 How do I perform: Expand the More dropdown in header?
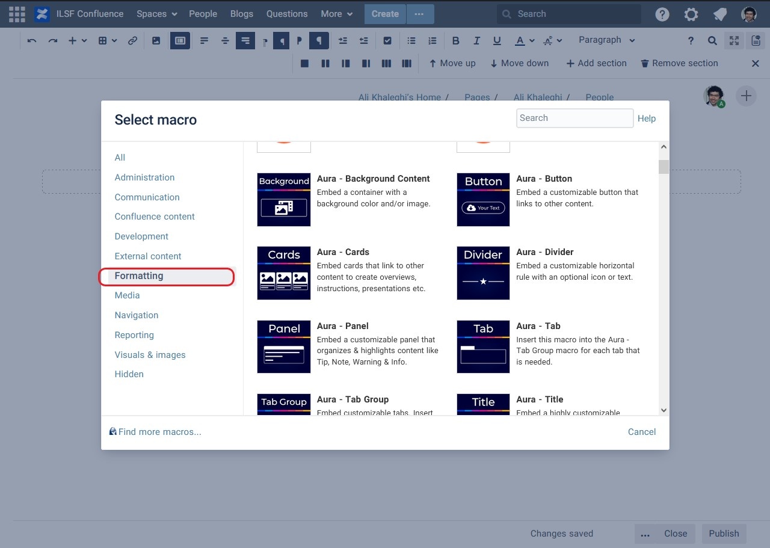point(336,14)
